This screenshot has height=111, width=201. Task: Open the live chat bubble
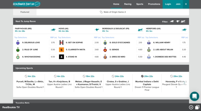(195, 96)
